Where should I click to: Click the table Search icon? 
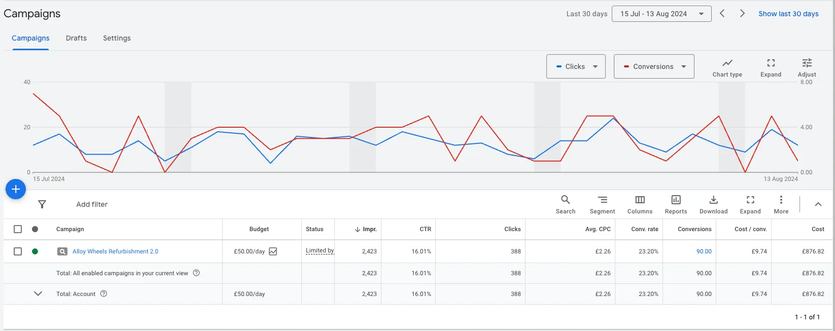pos(565,204)
